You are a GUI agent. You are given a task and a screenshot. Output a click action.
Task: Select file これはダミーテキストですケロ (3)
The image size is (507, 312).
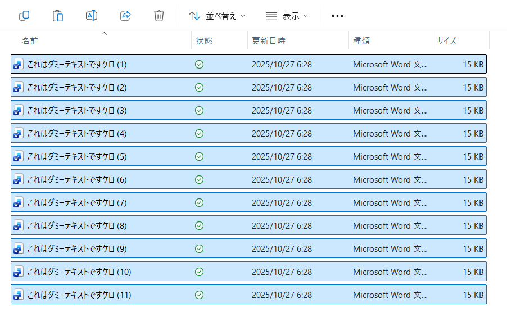(77, 111)
